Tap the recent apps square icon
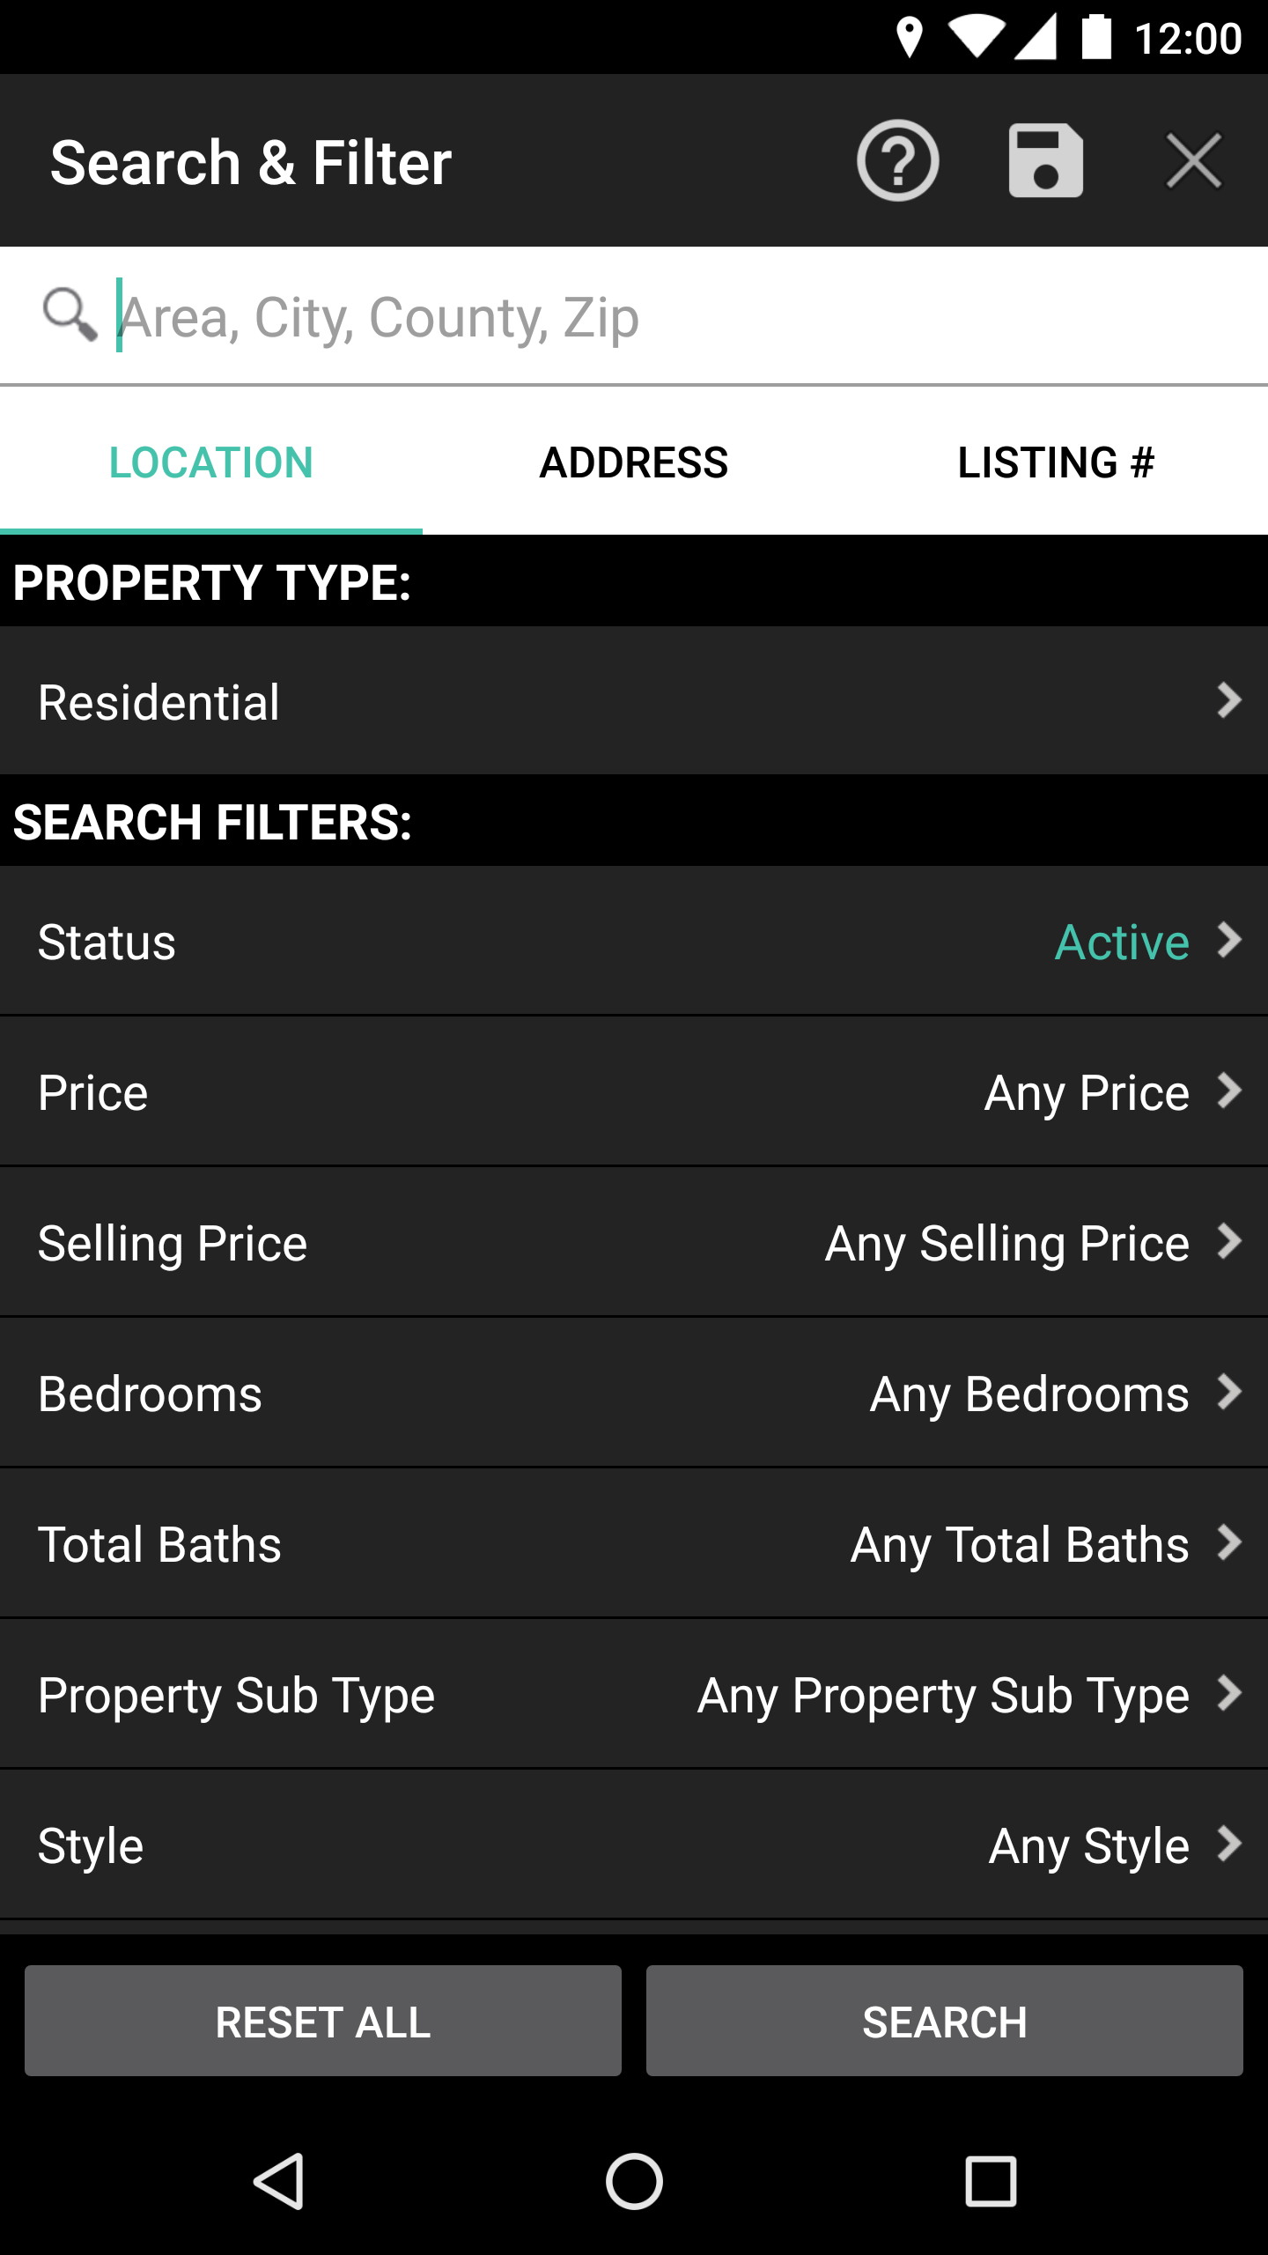 [991, 2182]
